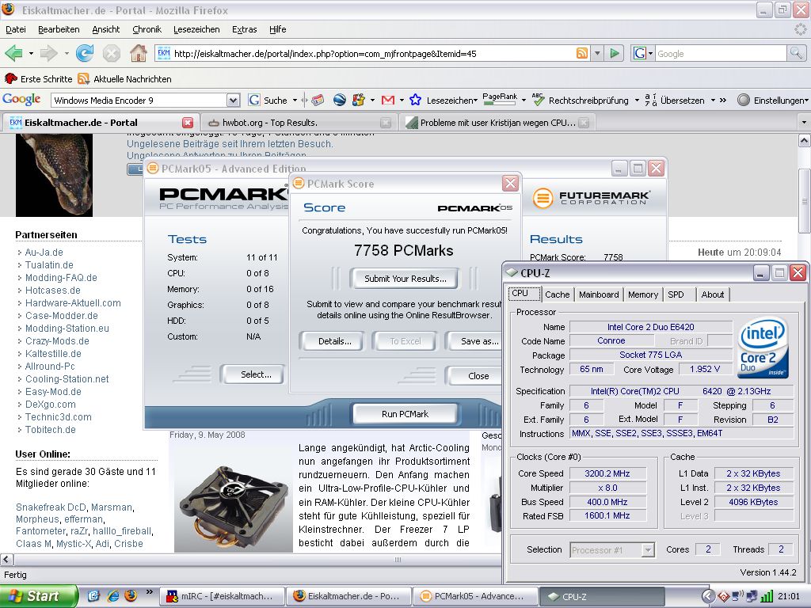
Task: Switch to CPU-Z Mainboard tab
Action: (599, 294)
